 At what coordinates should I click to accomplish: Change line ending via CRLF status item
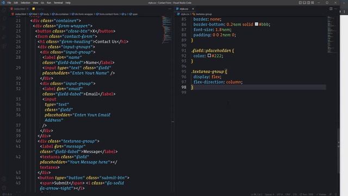coord(288,194)
